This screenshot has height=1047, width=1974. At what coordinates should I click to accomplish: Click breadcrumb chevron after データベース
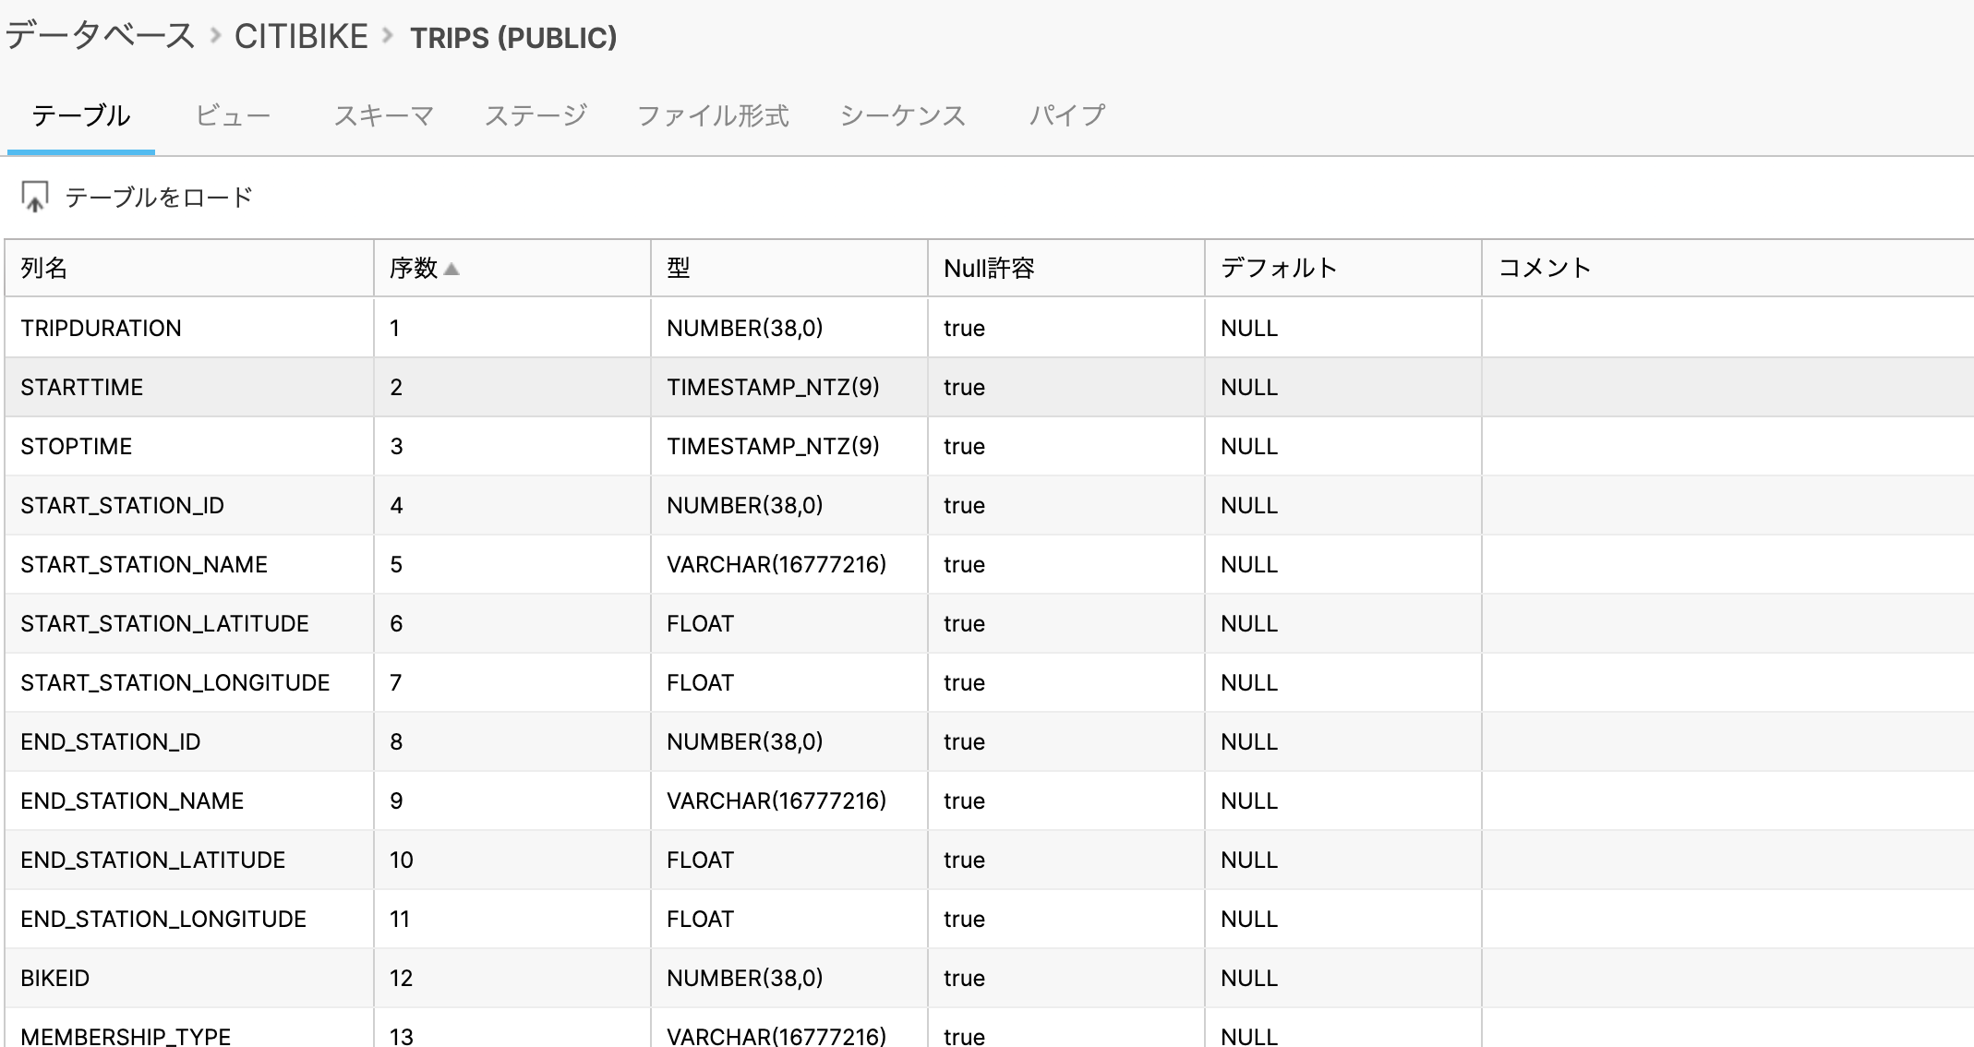point(215,36)
